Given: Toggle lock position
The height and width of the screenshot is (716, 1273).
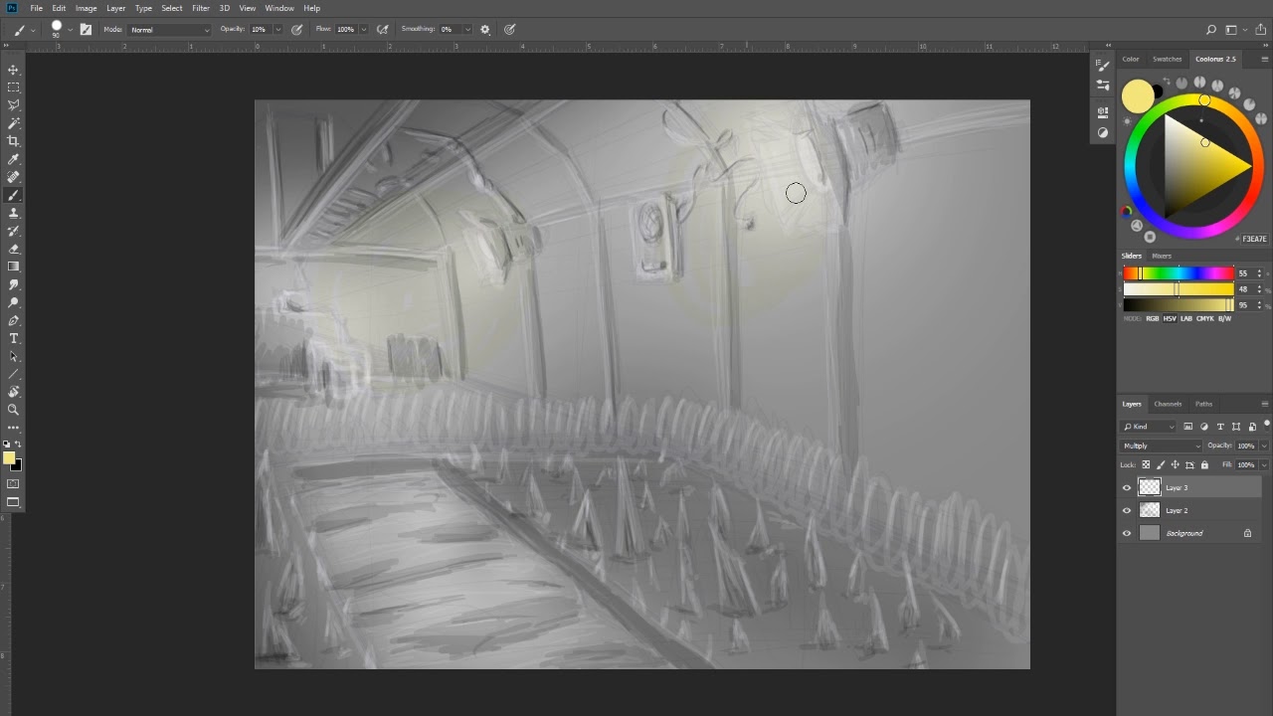Looking at the screenshot, I should click(1176, 464).
